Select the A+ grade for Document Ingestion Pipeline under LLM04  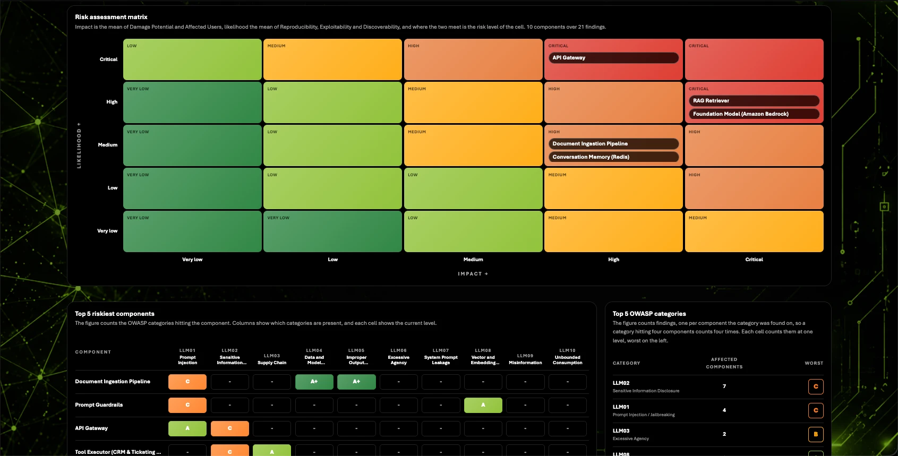[314, 382]
